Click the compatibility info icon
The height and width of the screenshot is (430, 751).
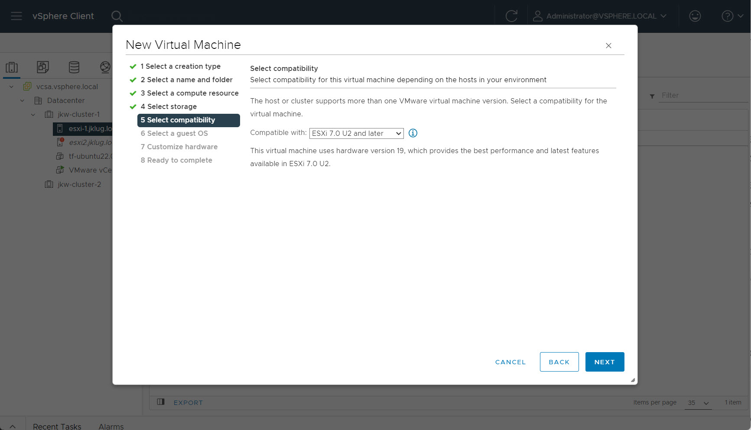tap(413, 133)
